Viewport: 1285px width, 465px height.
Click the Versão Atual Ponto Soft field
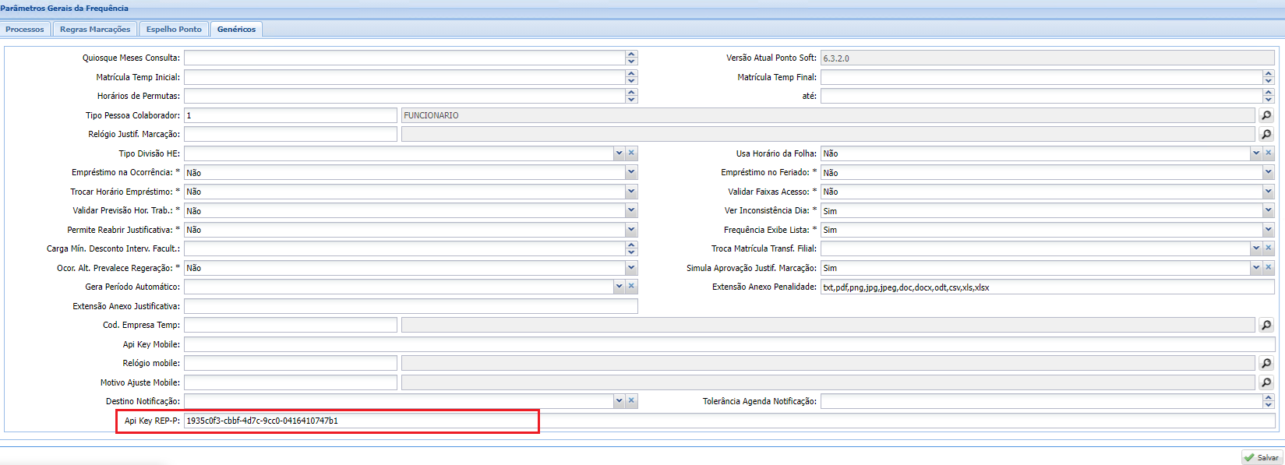[x=1047, y=58]
